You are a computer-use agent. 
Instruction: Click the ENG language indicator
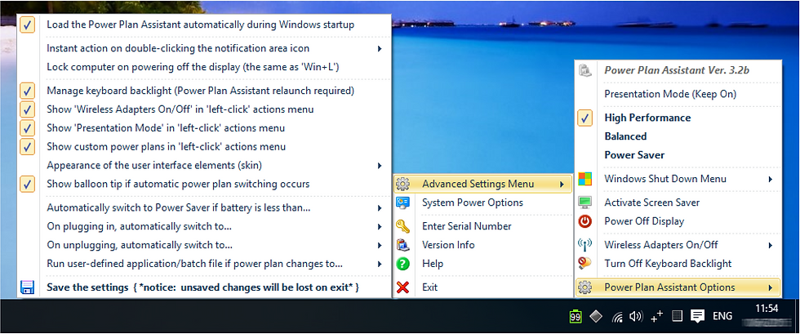[x=722, y=316]
